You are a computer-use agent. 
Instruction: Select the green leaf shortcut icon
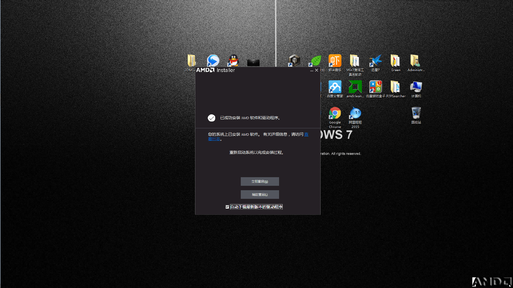[315, 61]
